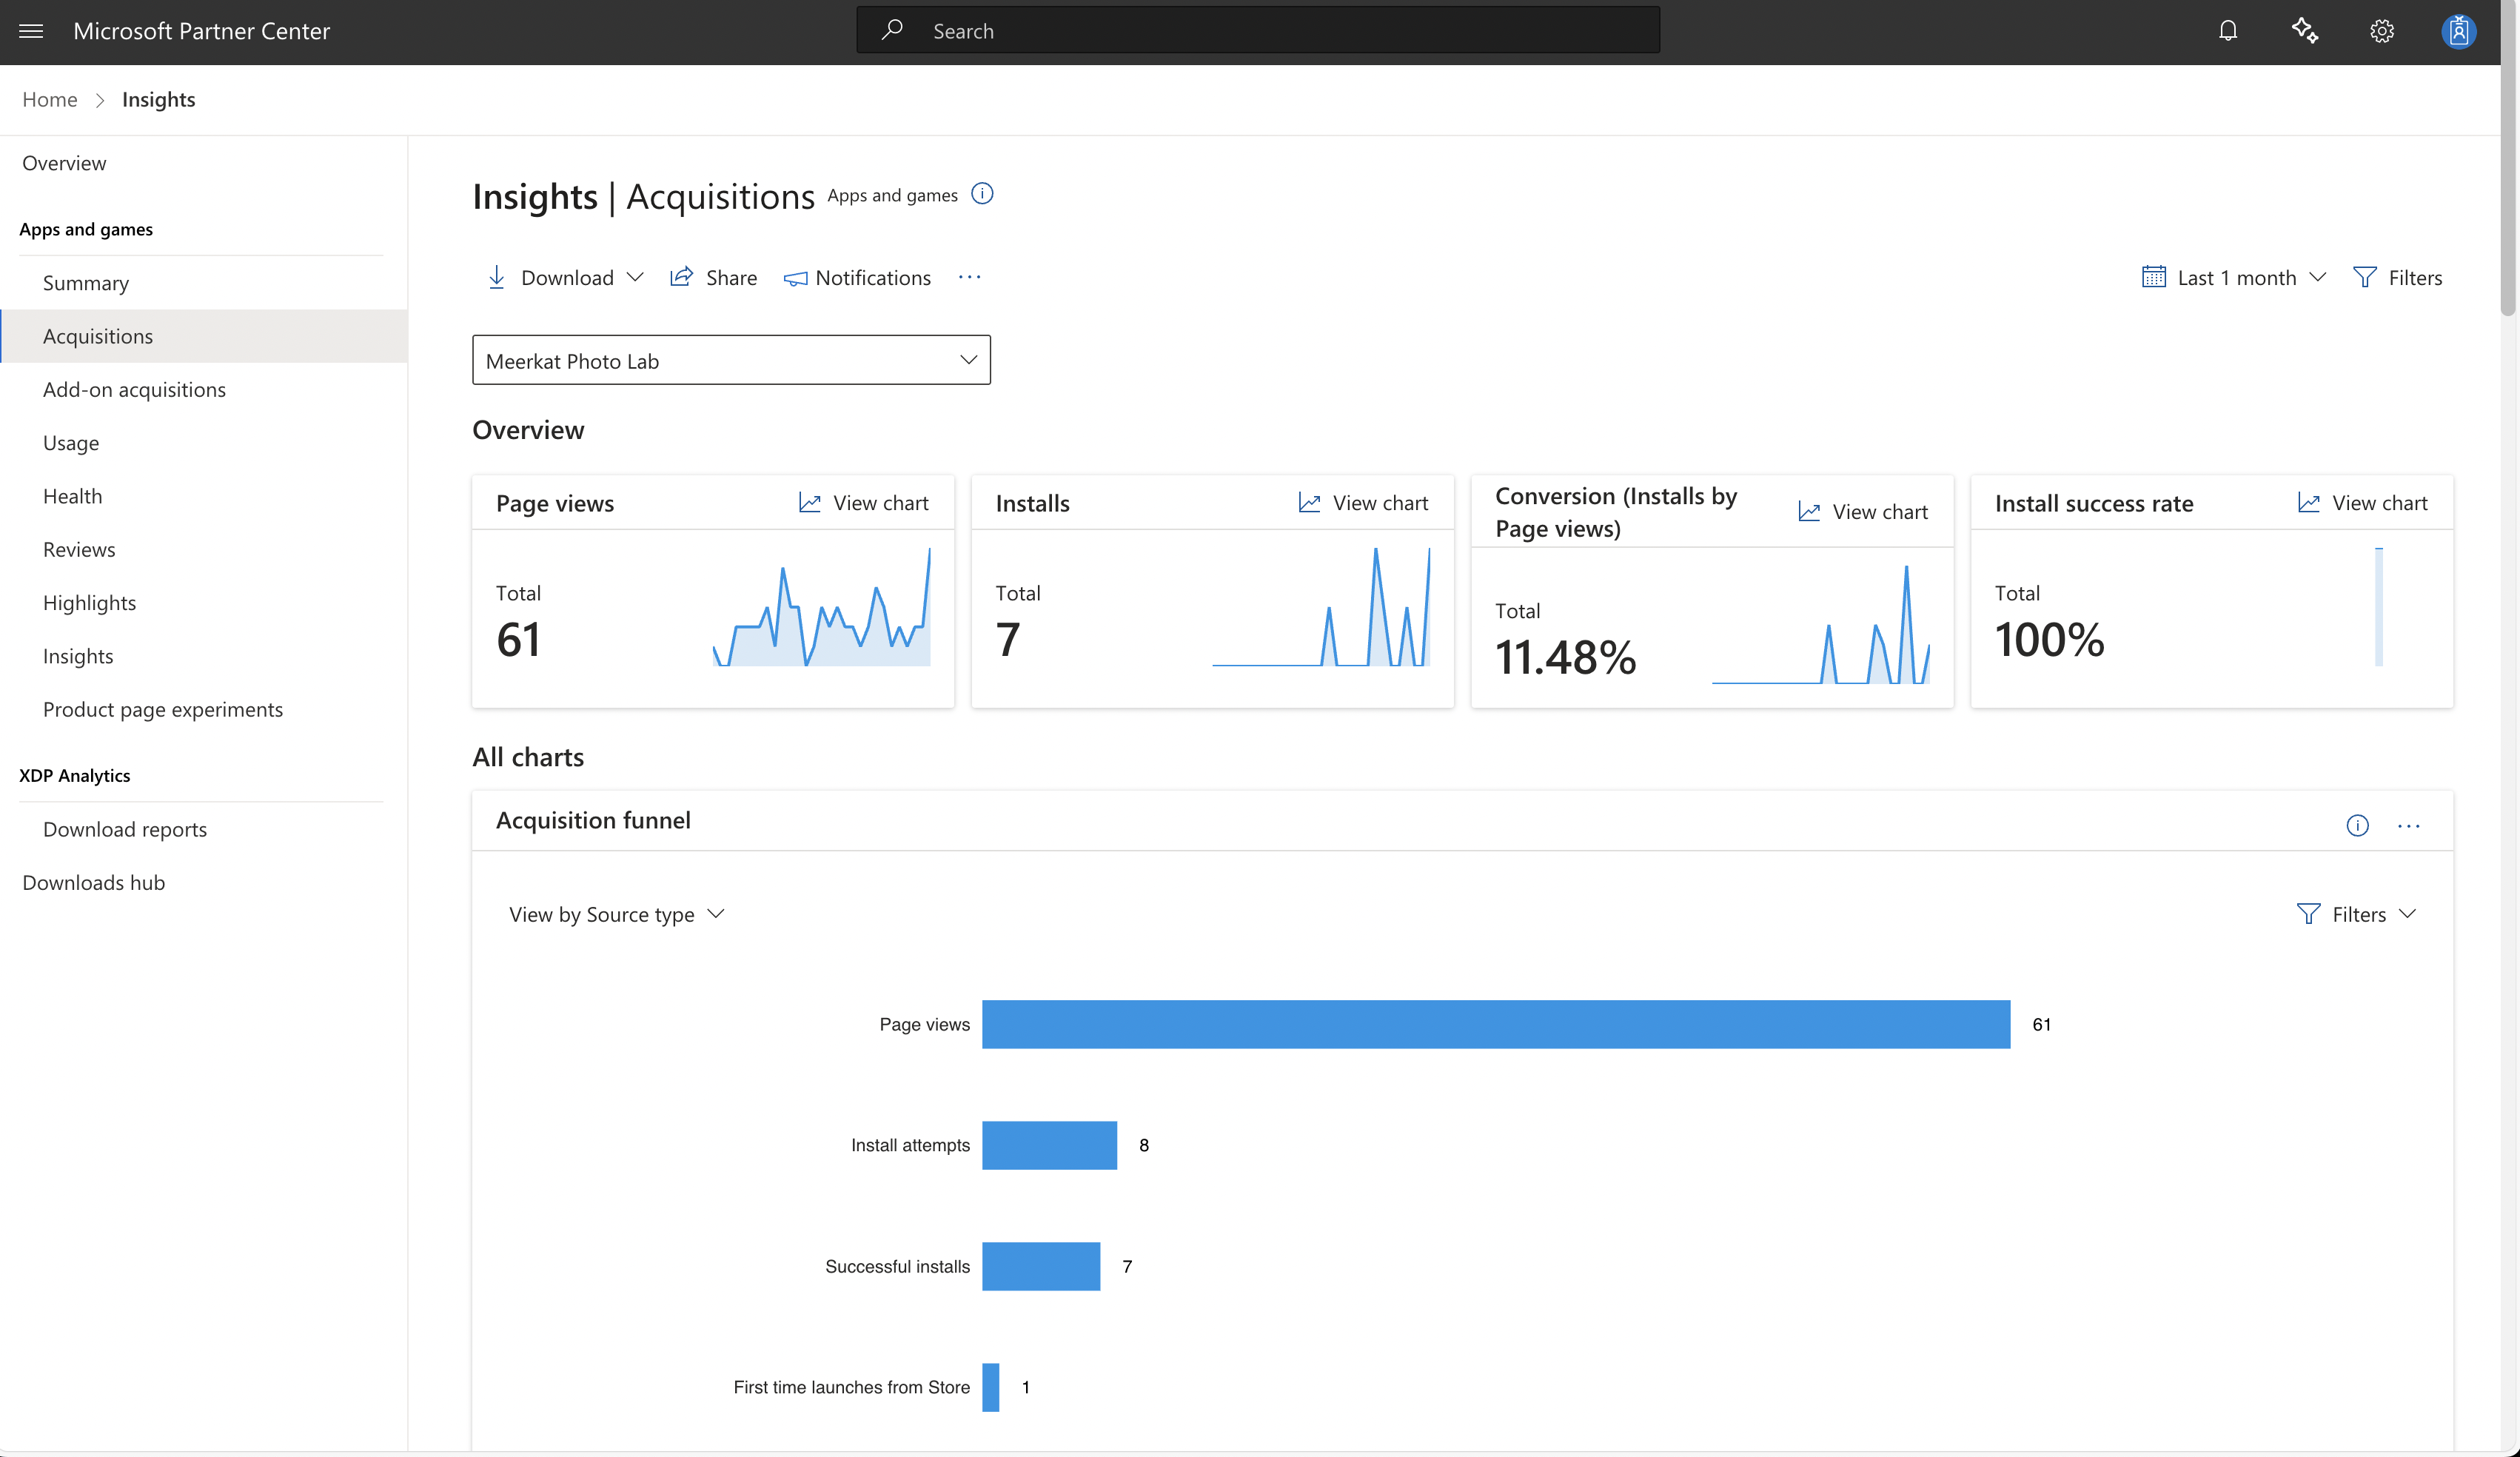Viewport: 2520px width, 1457px height.
Task: Click the Share button
Action: click(x=713, y=277)
